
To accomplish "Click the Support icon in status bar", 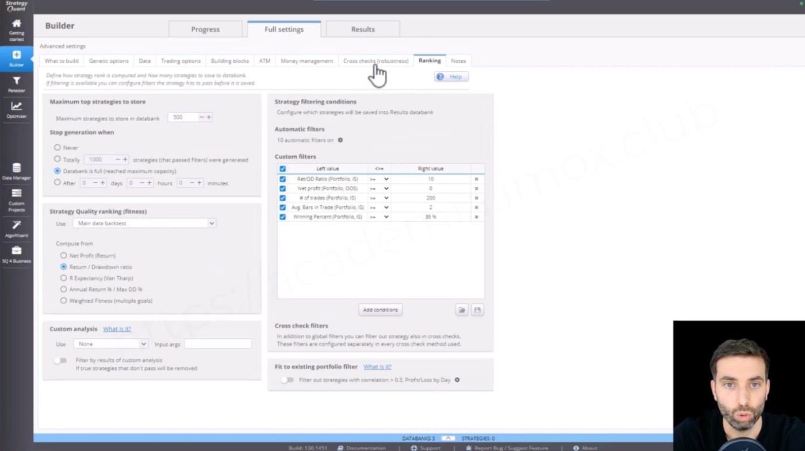I will coord(413,448).
